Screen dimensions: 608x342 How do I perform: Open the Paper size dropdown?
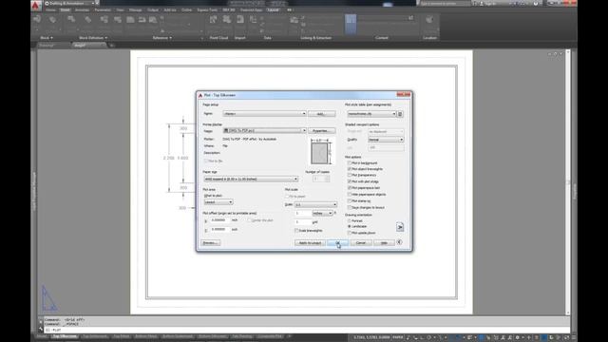pos(251,179)
